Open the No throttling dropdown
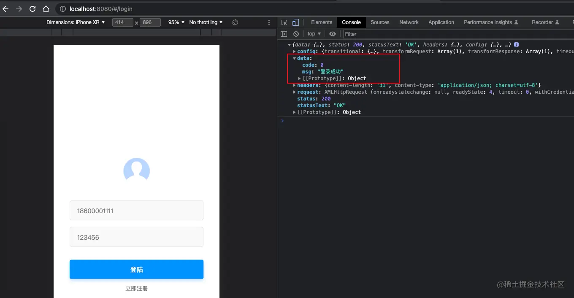The image size is (574, 298). 206,22
